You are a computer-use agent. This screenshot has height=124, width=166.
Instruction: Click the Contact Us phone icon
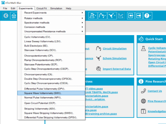click(144, 91)
